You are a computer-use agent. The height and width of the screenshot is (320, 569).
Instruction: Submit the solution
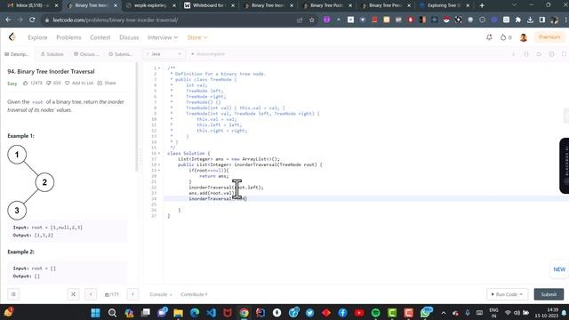549,294
